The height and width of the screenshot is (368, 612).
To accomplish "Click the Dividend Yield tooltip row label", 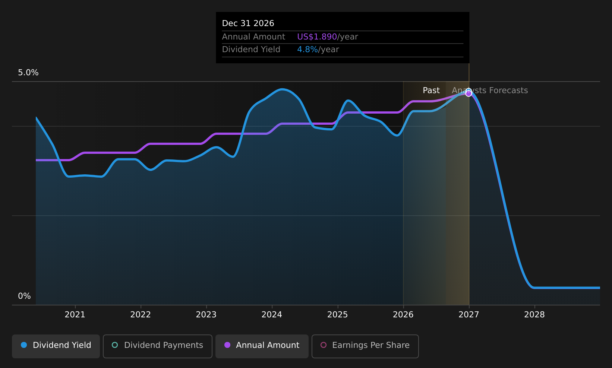I will pos(251,50).
